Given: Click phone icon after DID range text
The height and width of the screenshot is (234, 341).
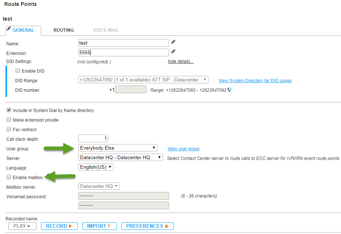Looking at the screenshot, I should click(230, 90).
